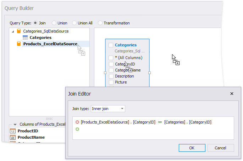
Task: Collapse the Categories_SqlDataSource tree node
Action: [x=13, y=31]
